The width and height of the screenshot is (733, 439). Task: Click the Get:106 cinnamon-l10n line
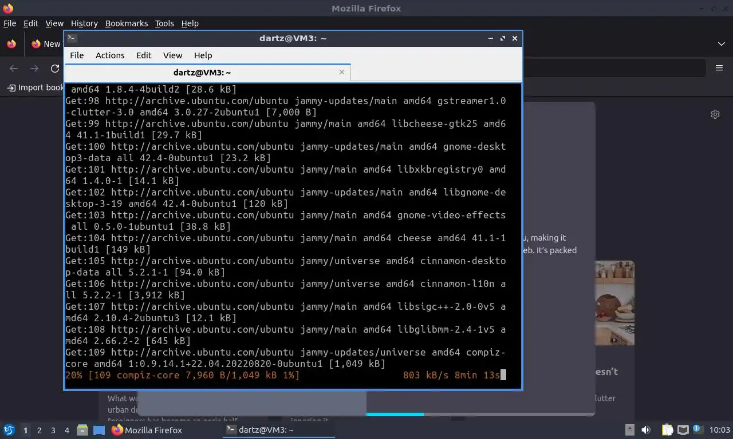tap(286, 289)
